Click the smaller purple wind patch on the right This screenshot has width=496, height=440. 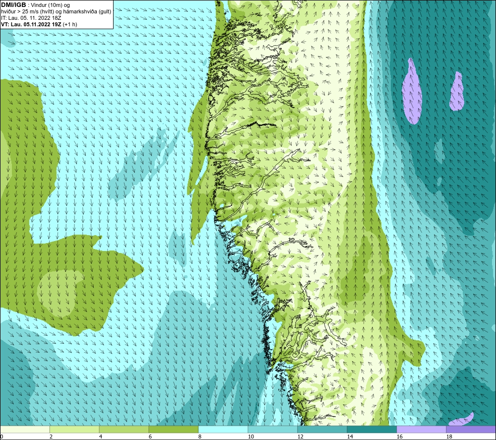457,91
